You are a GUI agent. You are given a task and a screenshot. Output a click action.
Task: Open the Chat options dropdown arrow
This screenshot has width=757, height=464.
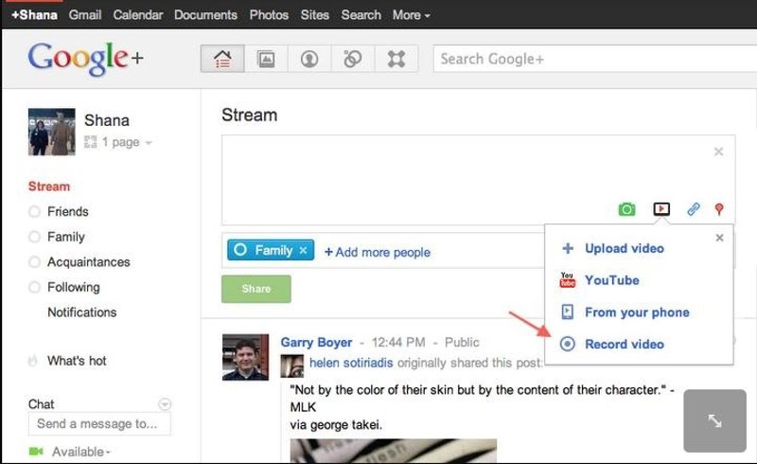(x=165, y=404)
